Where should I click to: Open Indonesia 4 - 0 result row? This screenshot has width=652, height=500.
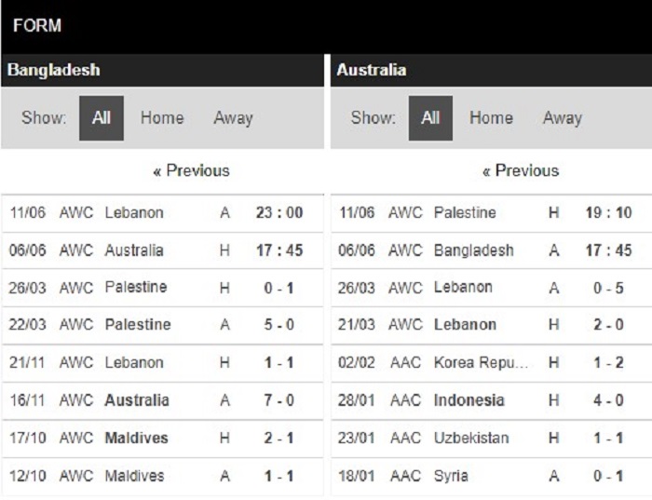492,400
